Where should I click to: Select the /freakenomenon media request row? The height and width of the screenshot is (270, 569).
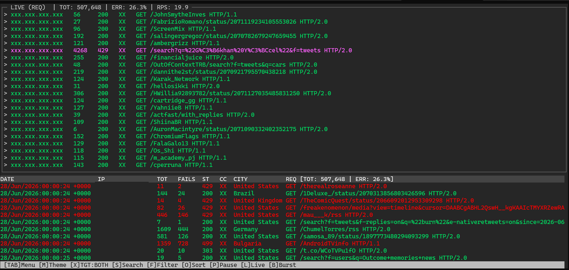282,208
